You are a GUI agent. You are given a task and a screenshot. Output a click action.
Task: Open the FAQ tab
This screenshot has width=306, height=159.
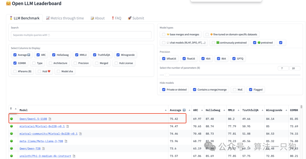[116, 18]
